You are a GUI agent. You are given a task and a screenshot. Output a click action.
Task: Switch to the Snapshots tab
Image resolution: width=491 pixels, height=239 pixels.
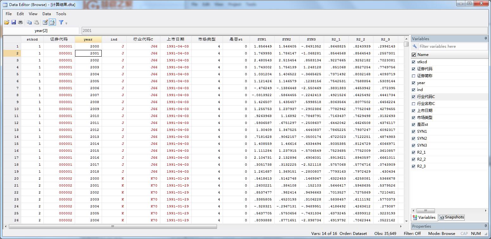(x=451, y=217)
